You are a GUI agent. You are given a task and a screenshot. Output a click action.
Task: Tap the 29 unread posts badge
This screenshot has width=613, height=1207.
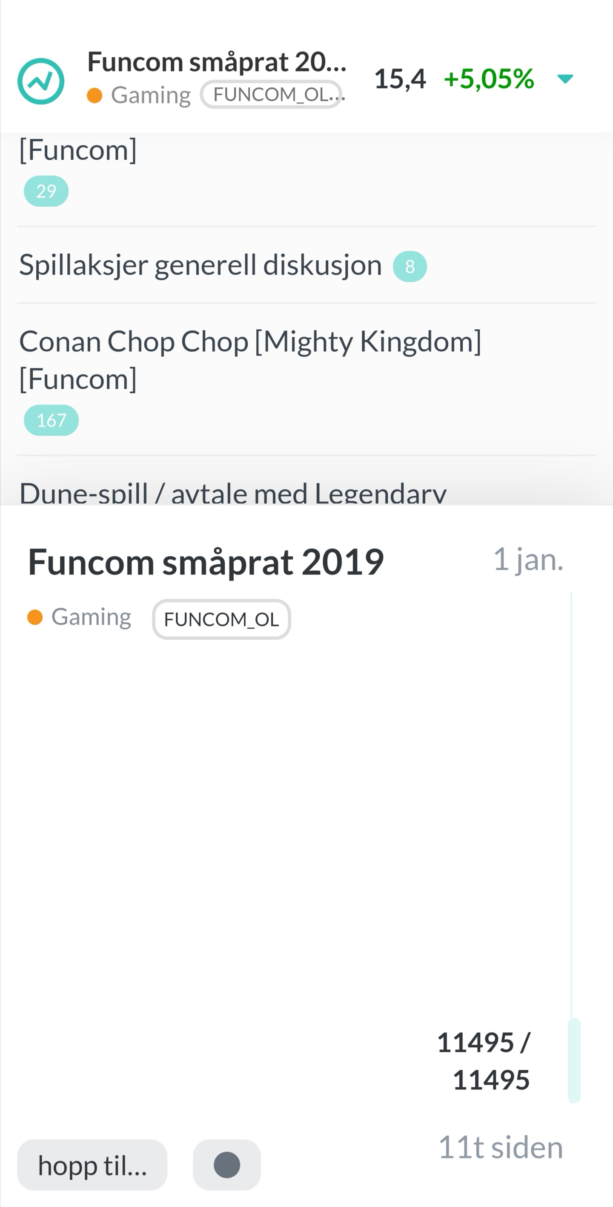[x=46, y=191]
